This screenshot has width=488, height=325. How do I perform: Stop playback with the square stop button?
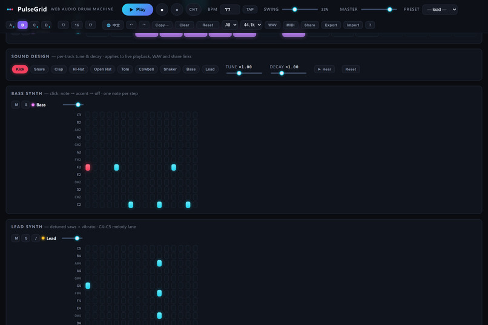(162, 10)
